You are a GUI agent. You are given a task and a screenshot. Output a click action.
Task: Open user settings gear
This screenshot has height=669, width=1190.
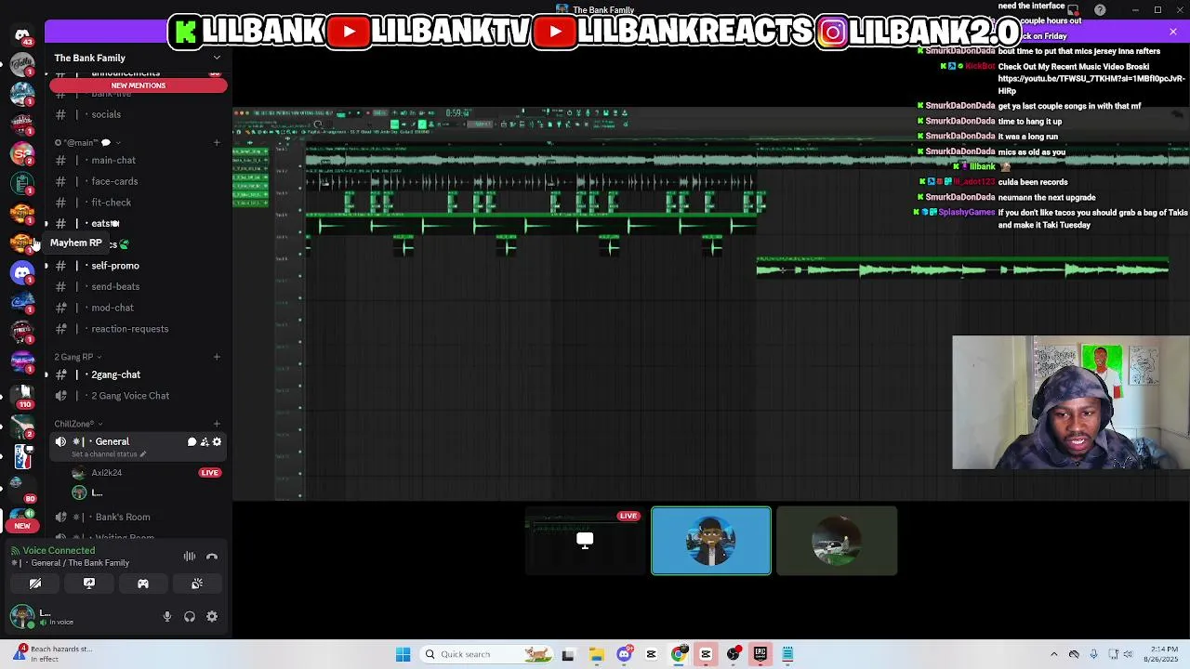tap(212, 616)
